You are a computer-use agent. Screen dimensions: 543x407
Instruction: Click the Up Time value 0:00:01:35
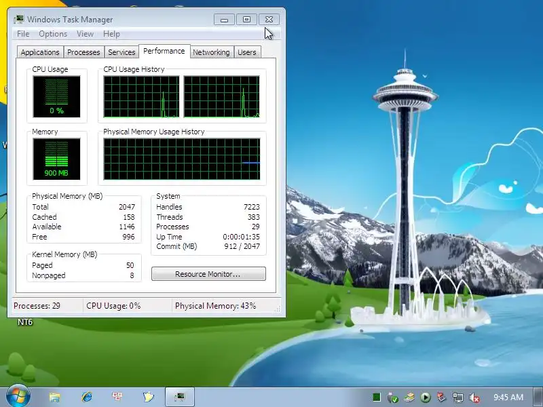tap(241, 237)
